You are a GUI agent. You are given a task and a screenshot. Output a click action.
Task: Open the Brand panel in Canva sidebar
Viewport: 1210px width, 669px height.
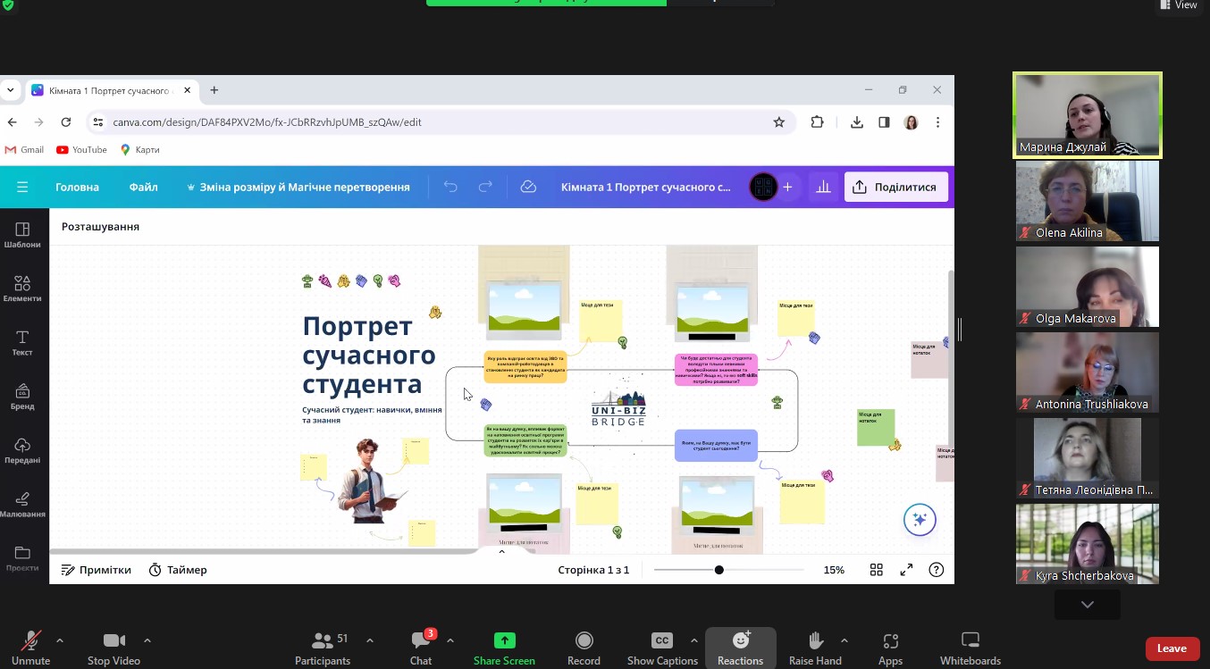pyautogui.click(x=22, y=397)
